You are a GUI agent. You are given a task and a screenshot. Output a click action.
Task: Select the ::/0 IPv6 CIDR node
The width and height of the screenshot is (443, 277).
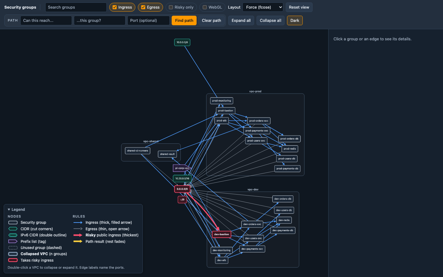(x=182, y=200)
